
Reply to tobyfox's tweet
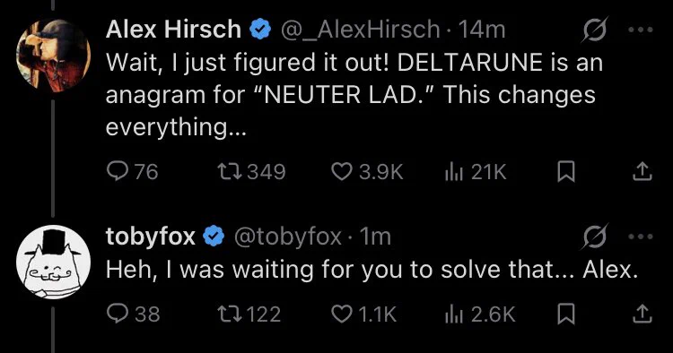(133, 314)
